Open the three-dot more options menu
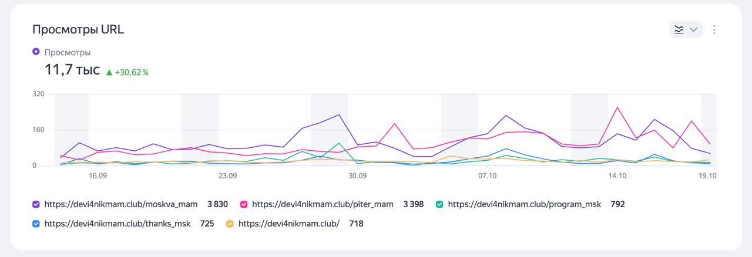 tap(714, 29)
